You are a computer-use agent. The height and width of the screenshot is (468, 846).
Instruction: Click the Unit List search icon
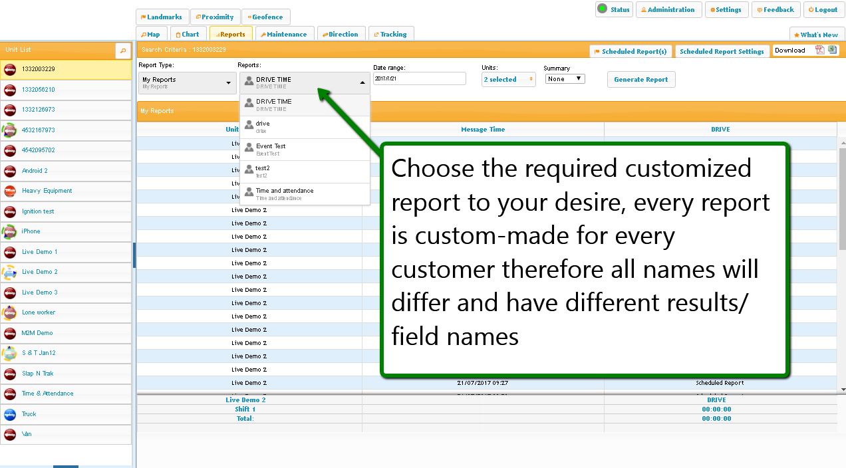coord(123,51)
